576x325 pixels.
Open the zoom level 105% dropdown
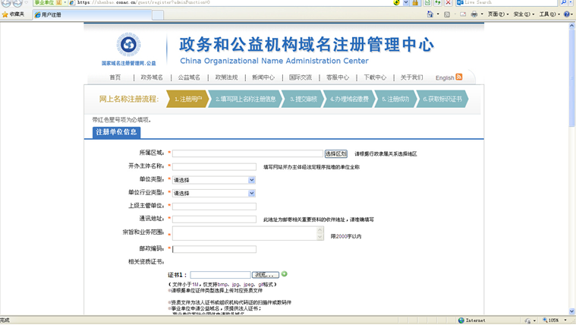pos(567,320)
